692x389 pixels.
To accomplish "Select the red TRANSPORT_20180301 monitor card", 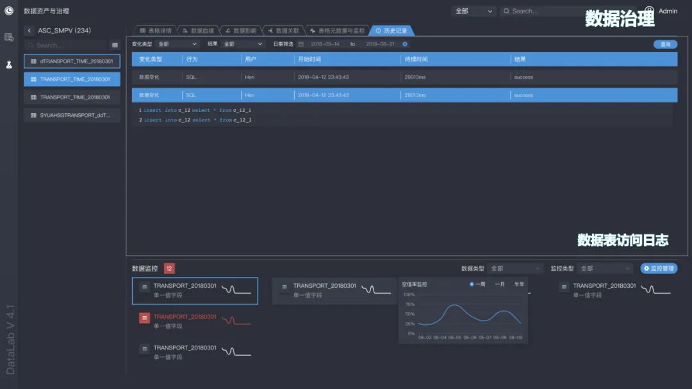I will [195, 321].
